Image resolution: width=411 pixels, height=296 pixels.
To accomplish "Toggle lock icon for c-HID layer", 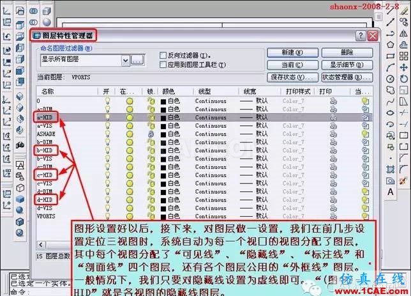I will pyautogui.click(x=151, y=175).
